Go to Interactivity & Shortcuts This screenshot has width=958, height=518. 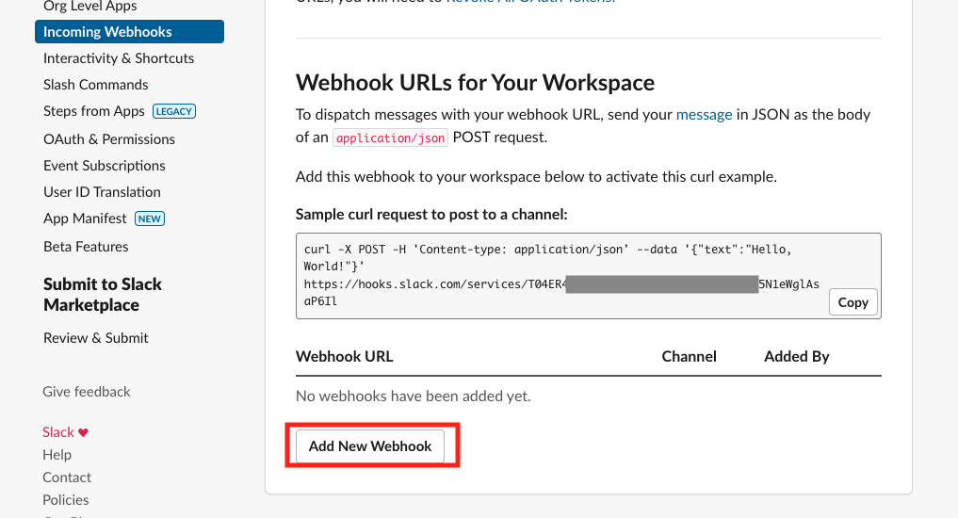click(119, 58)
